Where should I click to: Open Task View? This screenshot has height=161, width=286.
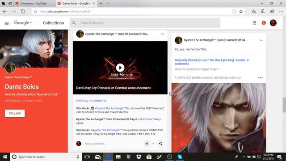point(87,157)
